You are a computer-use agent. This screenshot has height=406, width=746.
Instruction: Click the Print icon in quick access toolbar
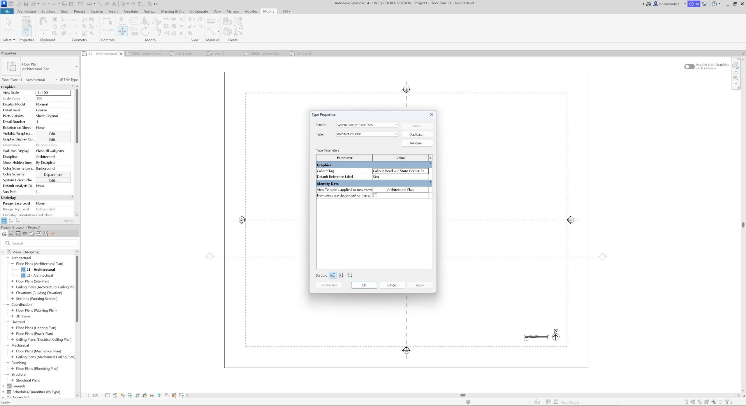65,4
